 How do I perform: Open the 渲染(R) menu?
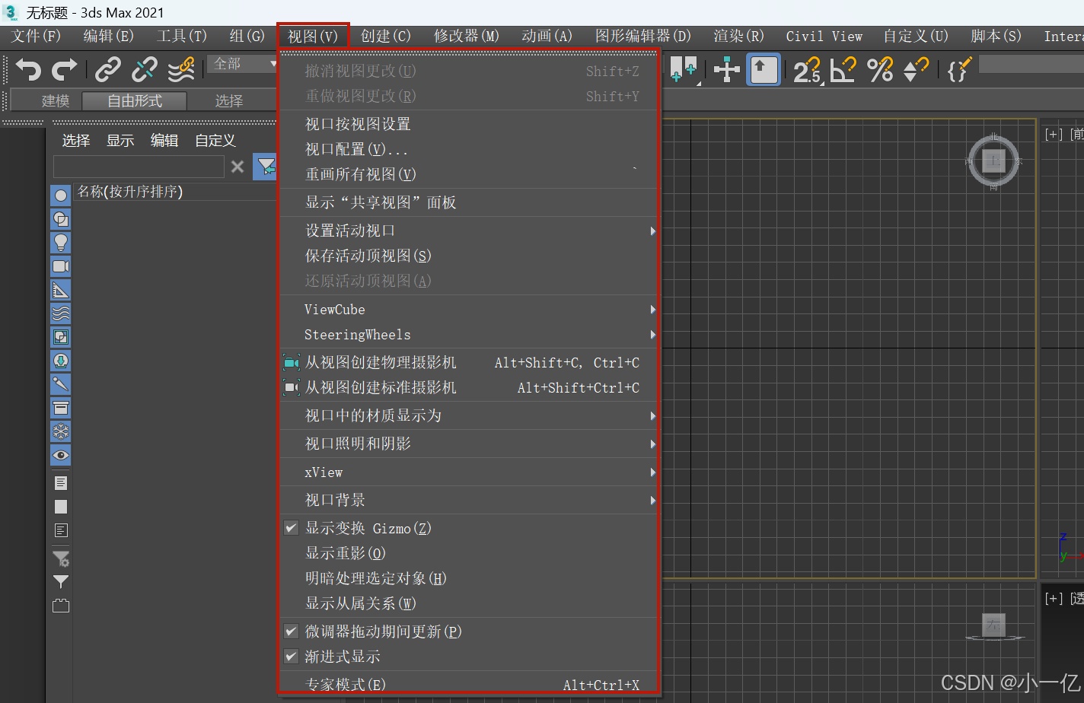(738, 36)
